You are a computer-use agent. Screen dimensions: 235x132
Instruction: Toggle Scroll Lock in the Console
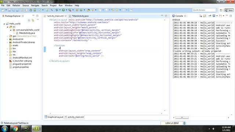pos(205,16)
